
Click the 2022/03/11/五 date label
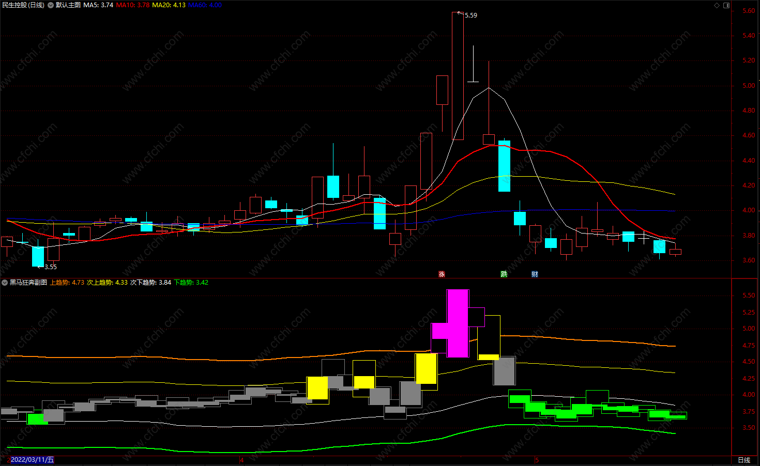click(x=32, y=460)
